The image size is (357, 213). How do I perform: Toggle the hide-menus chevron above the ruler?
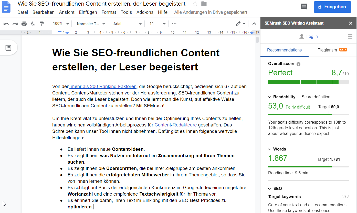254,24
